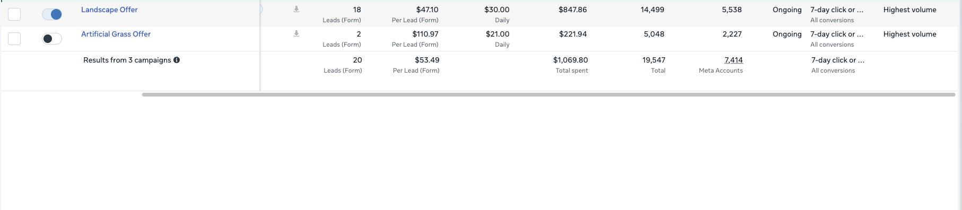Click Highest volume in Landscape Offer row
Image resolution: width=962 pixels, height=210 pixels.
click(909, 10)
